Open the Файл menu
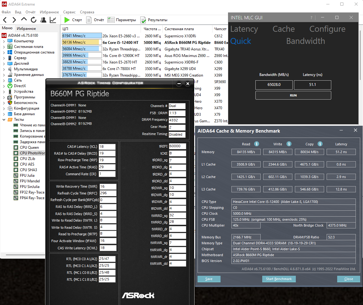This screenshot has width=363, height=305. coord(6,12)
